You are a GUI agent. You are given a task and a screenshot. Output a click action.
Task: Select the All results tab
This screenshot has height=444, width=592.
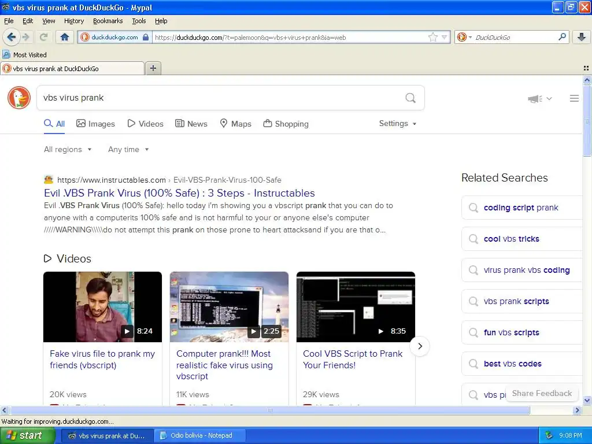(x=54, y=124)
